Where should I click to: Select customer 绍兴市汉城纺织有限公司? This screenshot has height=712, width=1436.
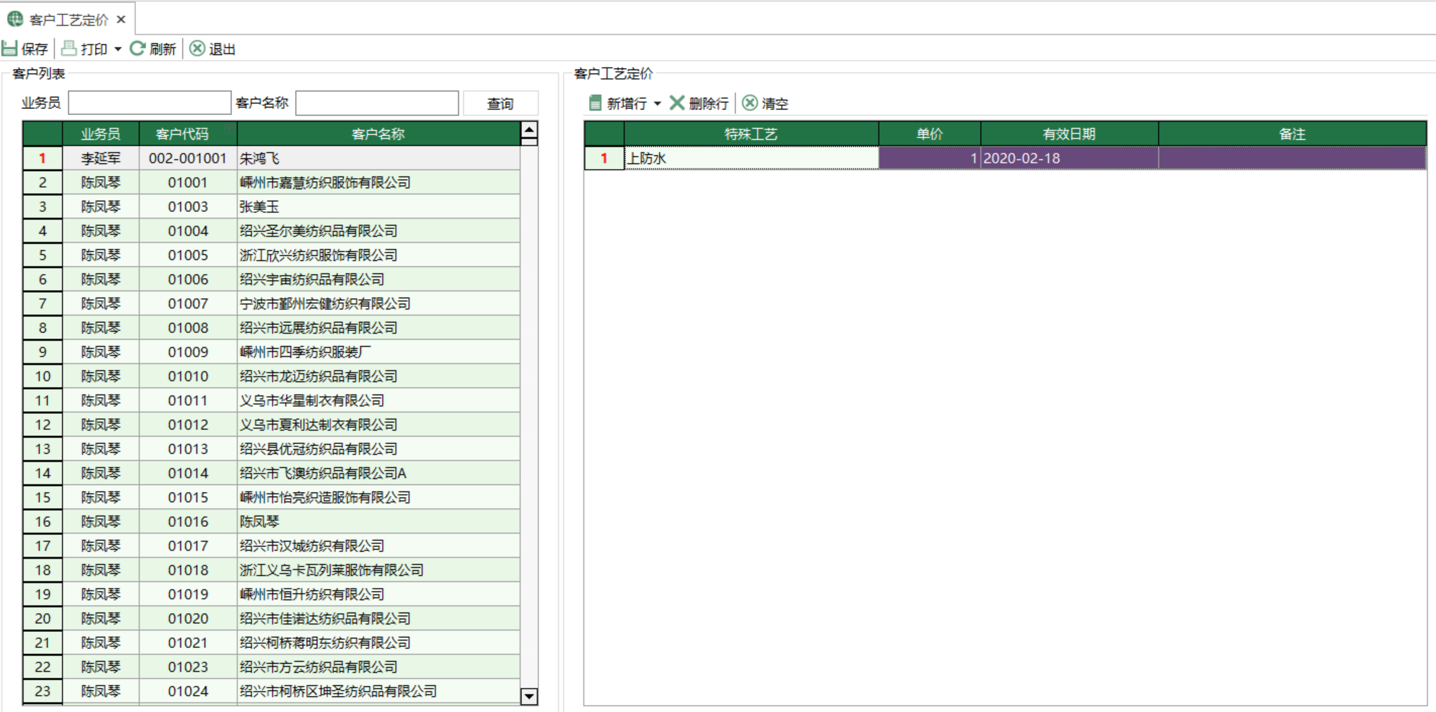click(379, 546)
